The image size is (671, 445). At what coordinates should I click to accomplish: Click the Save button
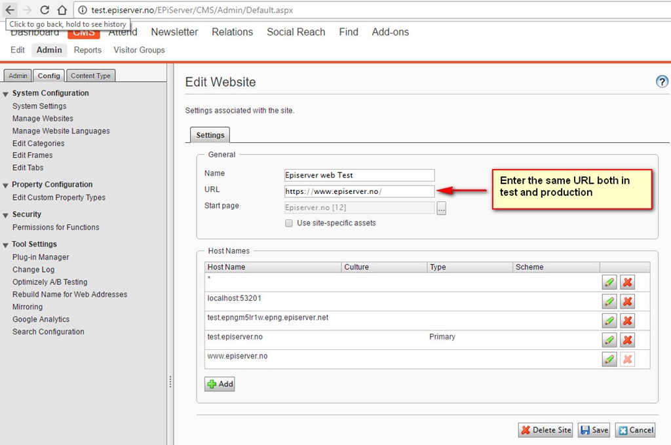(x=594, y=430)
